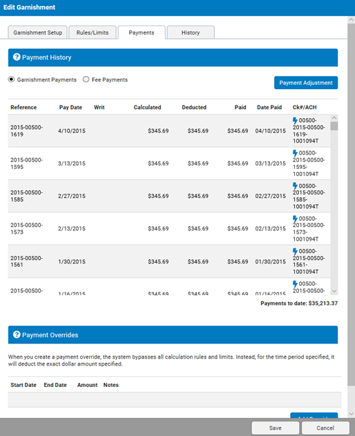The image size is (355, 436).
Task: Click the payment table scroll down arrow
Action: pos(334,291)
